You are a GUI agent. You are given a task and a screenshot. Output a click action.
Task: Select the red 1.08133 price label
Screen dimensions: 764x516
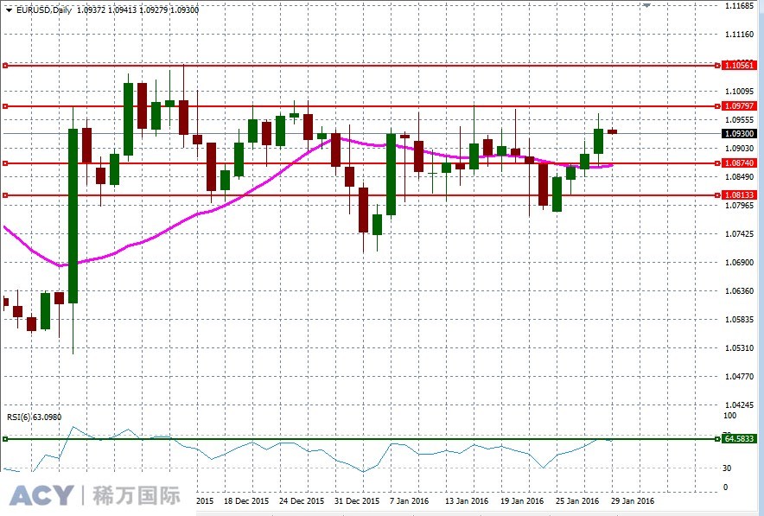739,194
